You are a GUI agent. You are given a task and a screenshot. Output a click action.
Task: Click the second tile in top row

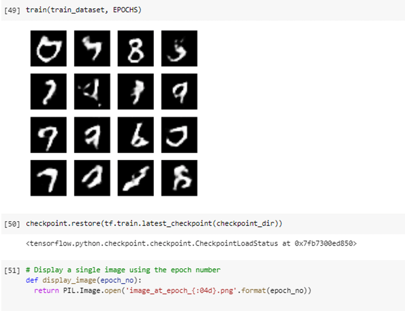tap(92, 48)
